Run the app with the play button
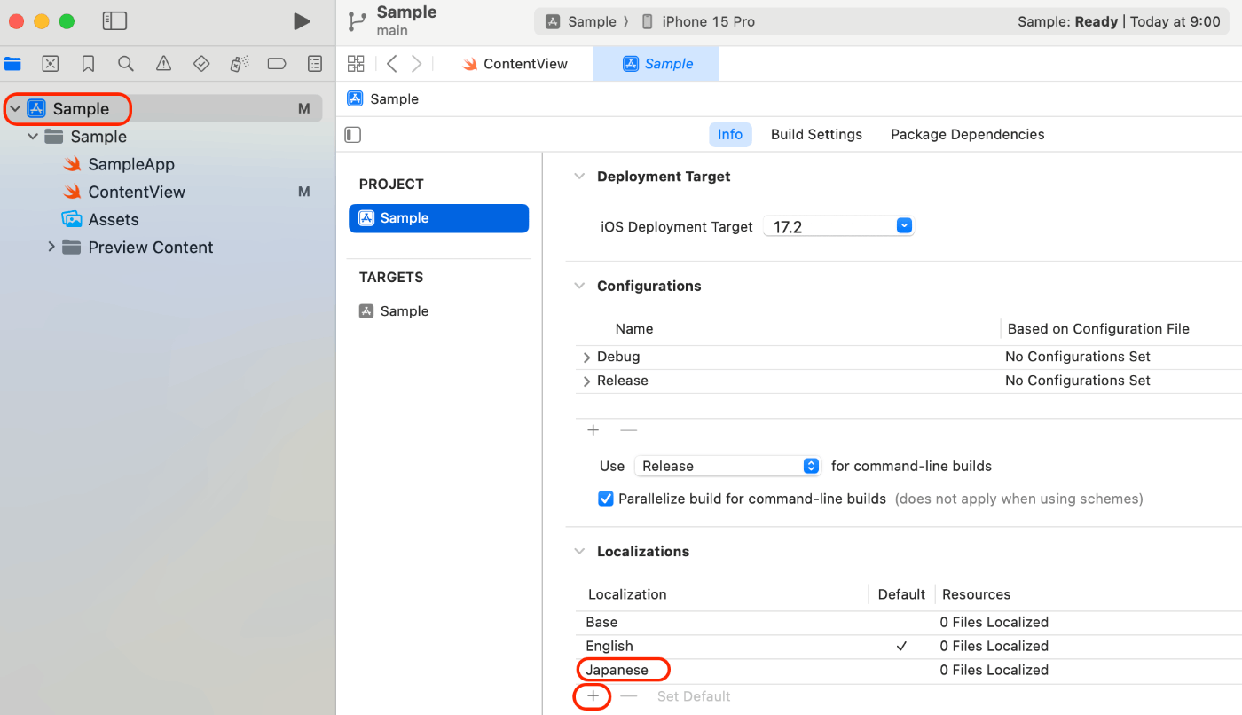The width and height of the screenshot is (1242, 715). pos(302,21)
